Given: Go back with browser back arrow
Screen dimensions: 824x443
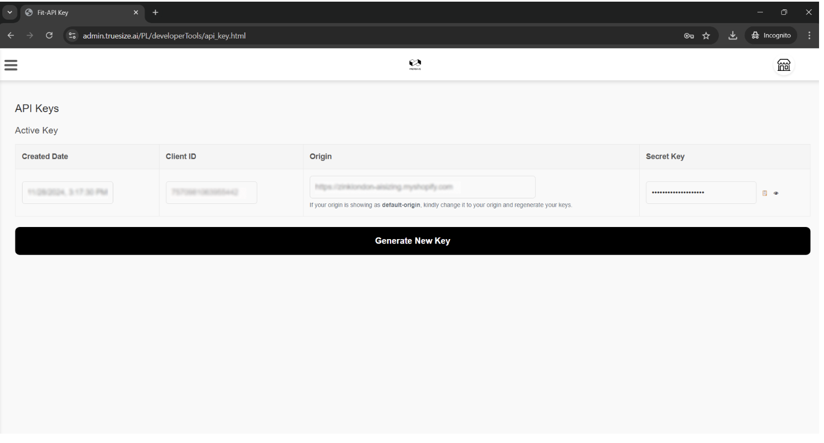Looking at the screenshot, I should (x=12, y=36).
